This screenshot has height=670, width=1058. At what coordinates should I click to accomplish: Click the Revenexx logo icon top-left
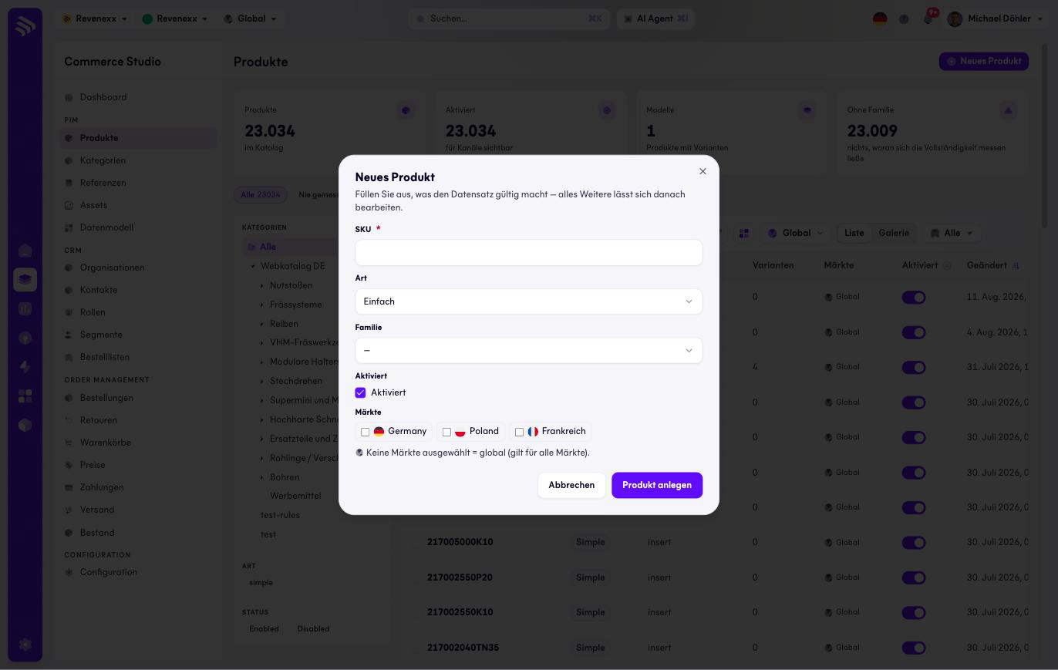[25, 26]
